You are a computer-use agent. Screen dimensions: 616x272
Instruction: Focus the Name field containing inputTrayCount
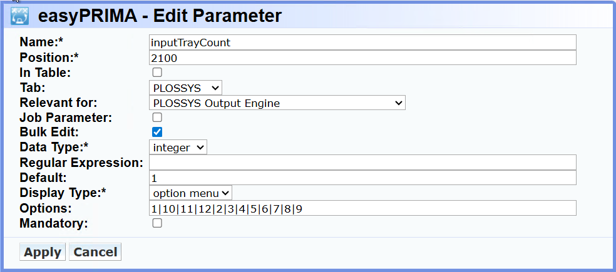point(362,43)
